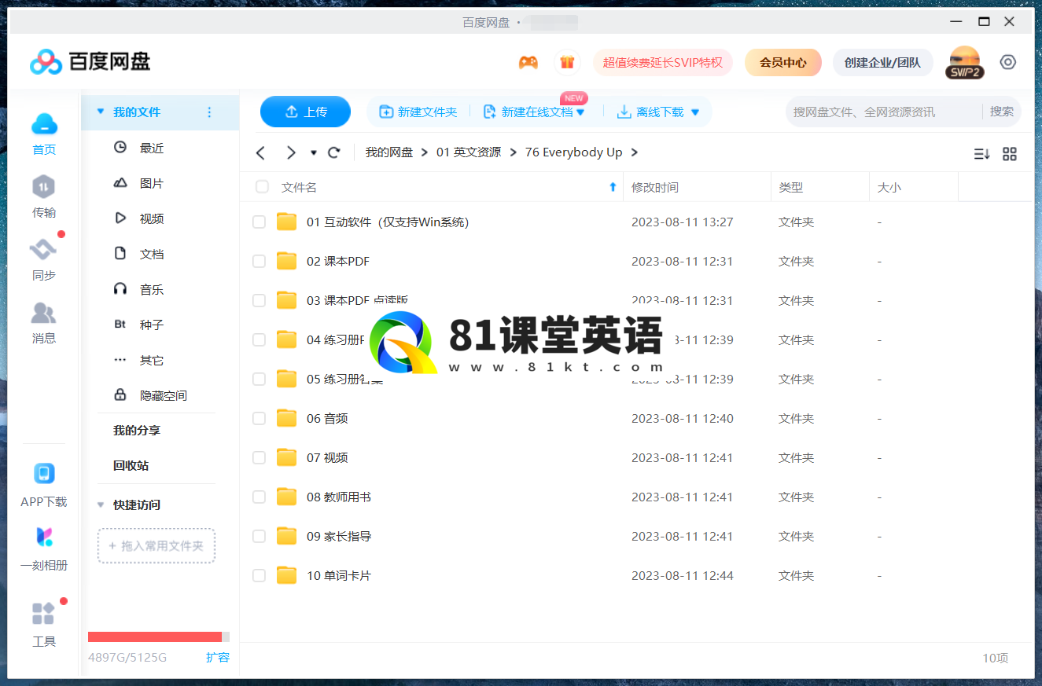Toggle the select-all checkbox in header row

[x=262, y=187]
